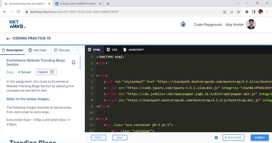Click the NxtWave logo

(x=17, y=24)
